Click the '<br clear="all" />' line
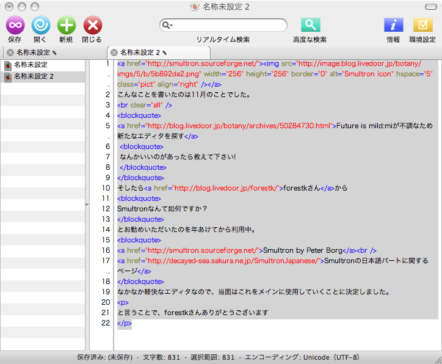Viewport: 442px width, 364px height. (145, 105)
